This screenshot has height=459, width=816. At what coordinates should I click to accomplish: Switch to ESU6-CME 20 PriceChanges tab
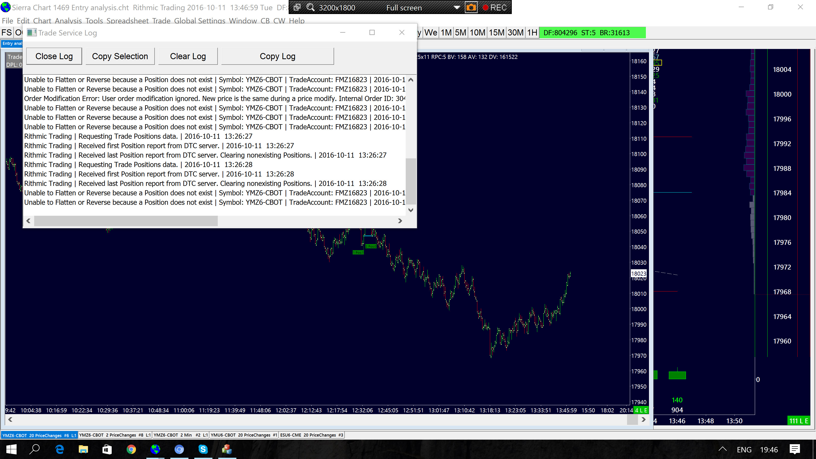[311, 435]
